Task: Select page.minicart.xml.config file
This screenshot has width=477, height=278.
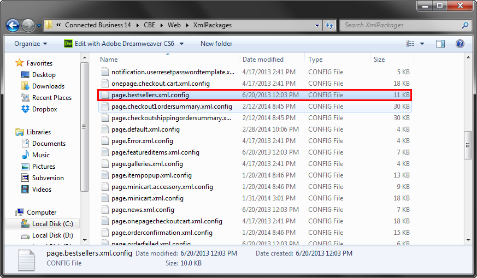Action: [147, 198]
